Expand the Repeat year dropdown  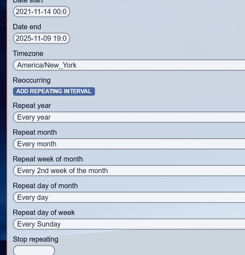(129, 117)
